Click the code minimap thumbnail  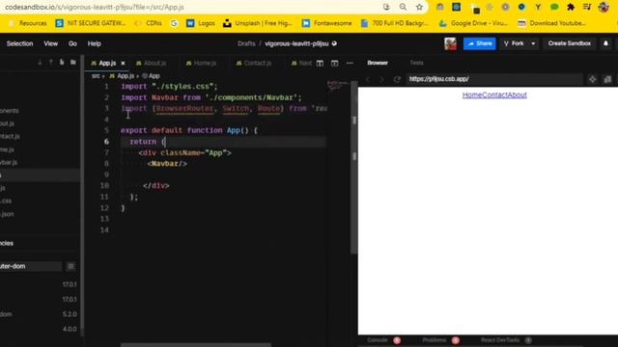pyautogui.click(x=337, y=86)
